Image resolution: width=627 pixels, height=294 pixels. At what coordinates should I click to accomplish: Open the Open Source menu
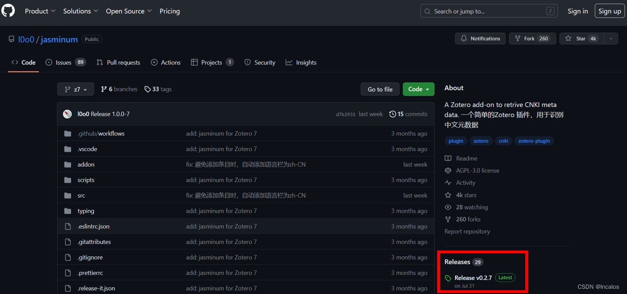pyautogui.click(x=129, y=11)
